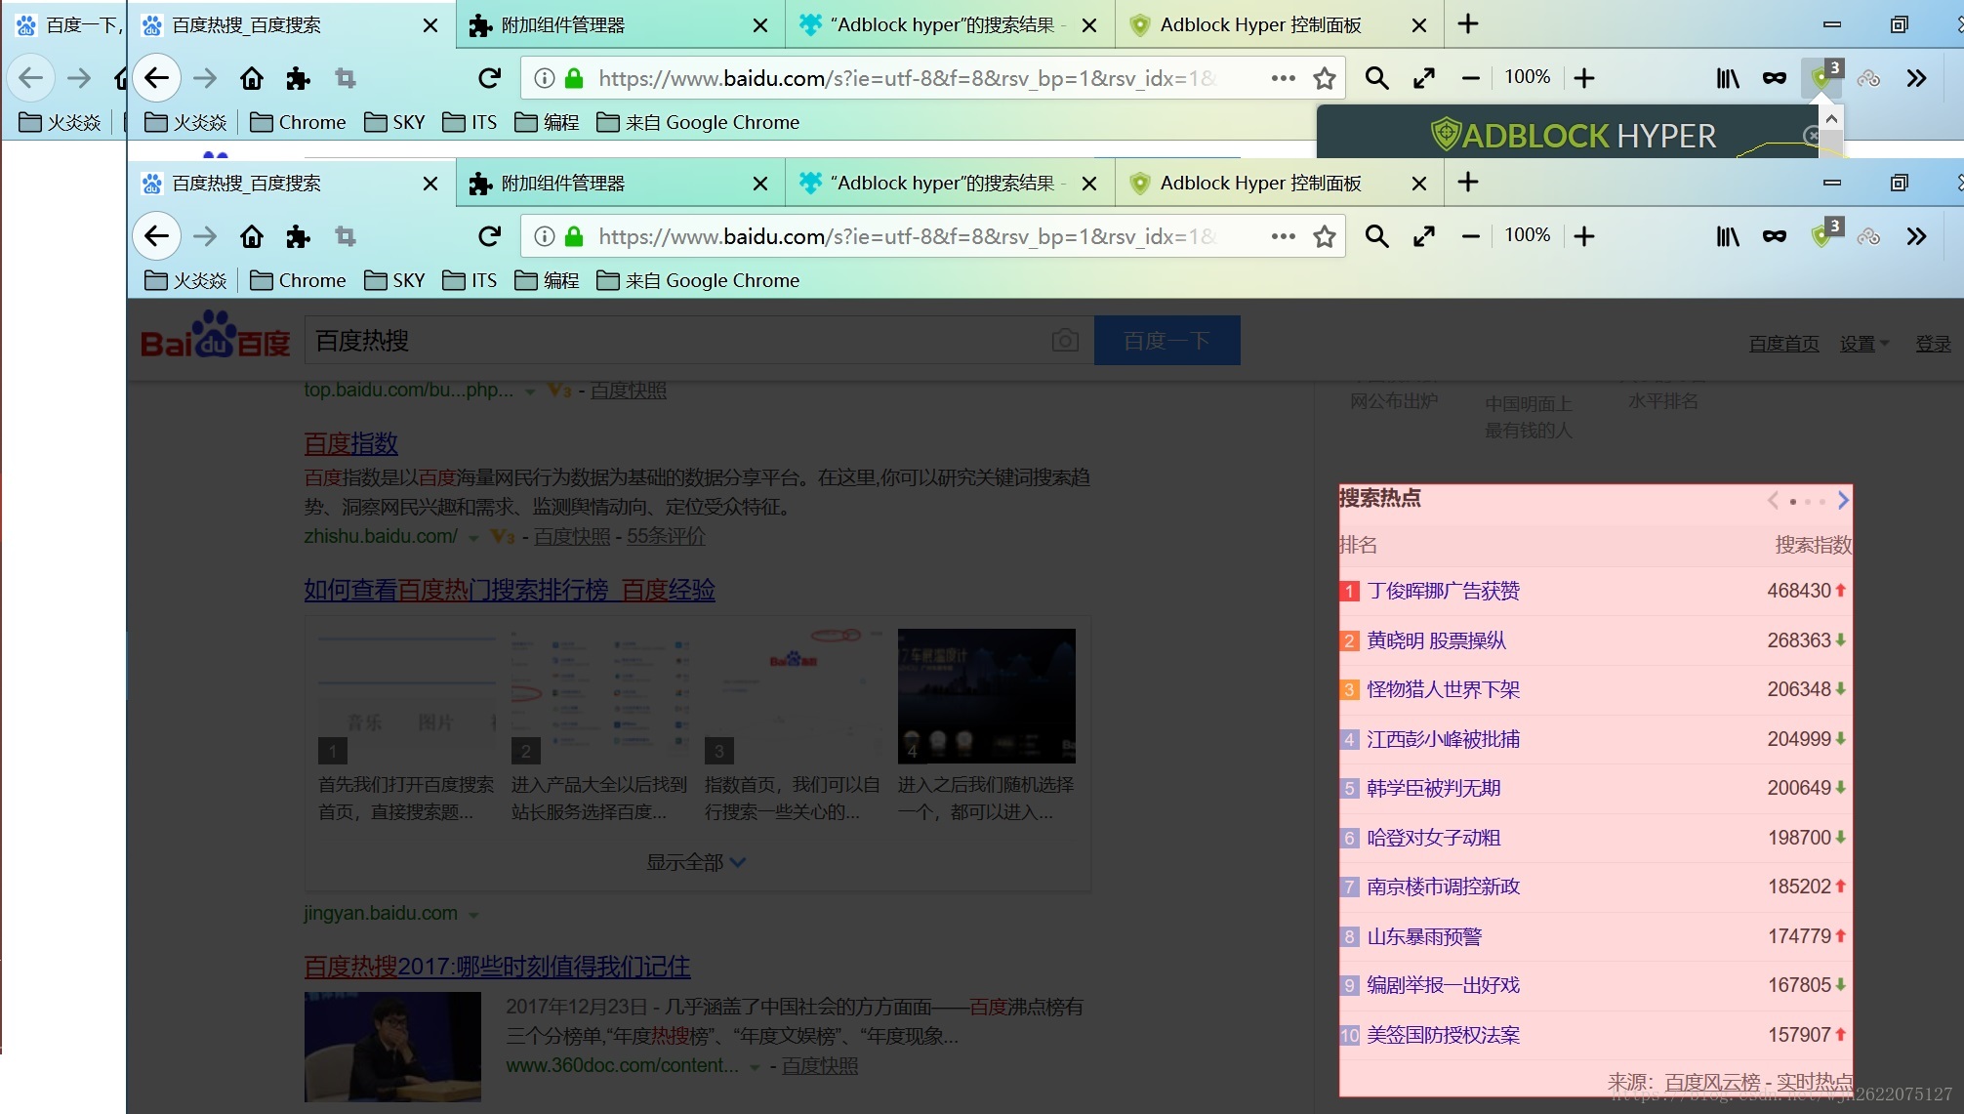Screen dimensions: 1964x1114
Task: Open 设置 dropdown on Baidu header
Action: pyautogui.click(x=1864, y=344)
